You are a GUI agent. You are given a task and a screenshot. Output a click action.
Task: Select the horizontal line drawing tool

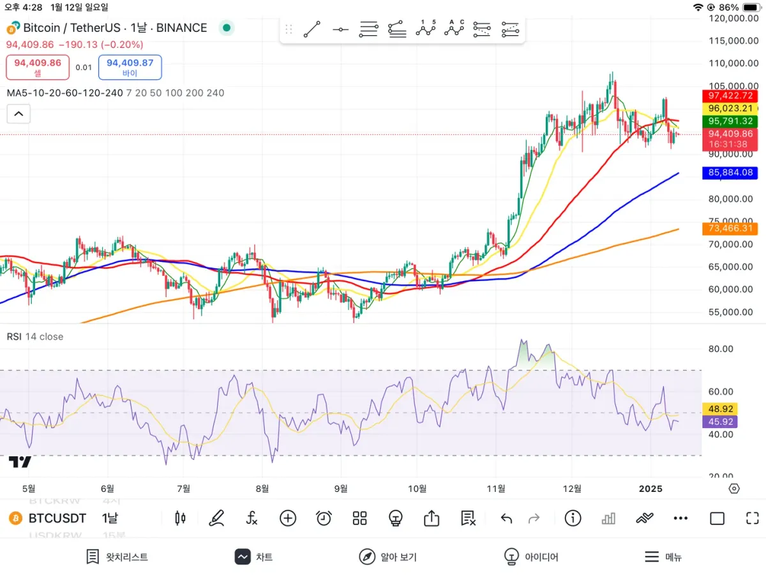point(341,29)
